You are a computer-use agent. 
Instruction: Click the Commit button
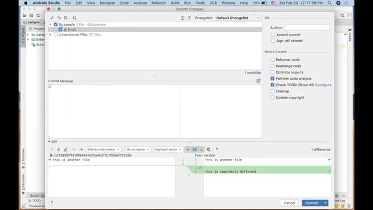pyautogui.click(x=312, y=203)
